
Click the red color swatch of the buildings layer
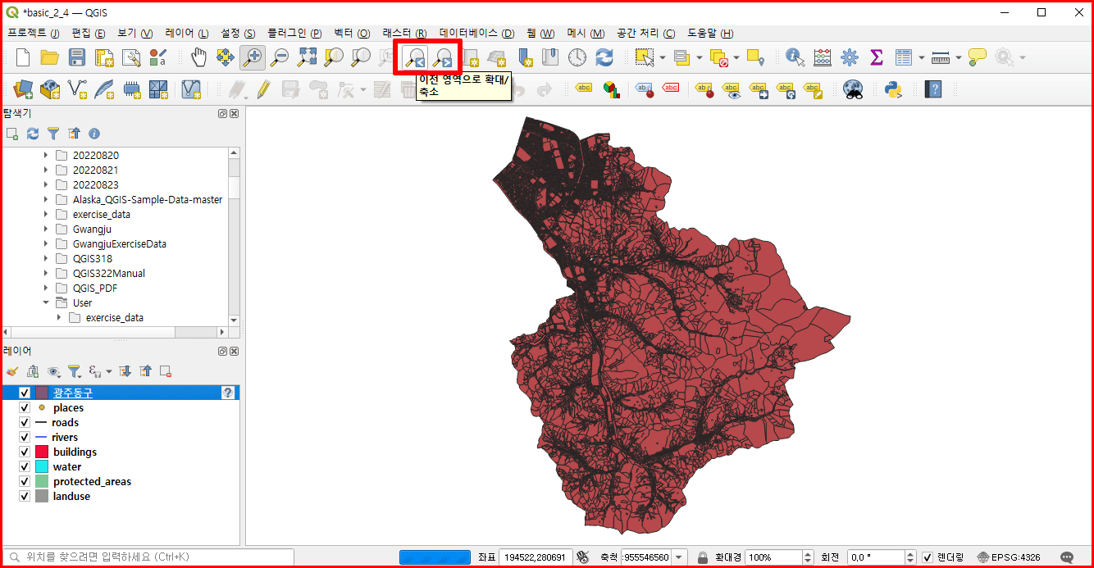pyautogui.click(x=42, y=452)
